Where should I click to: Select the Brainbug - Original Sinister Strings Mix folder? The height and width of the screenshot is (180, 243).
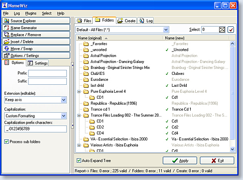click(x=120, y=67)
